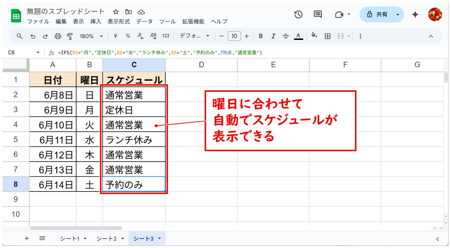Open the comments icon
The width and height of the screenshot is (451, 248).
pyautogui.click(x=318, y=14)
